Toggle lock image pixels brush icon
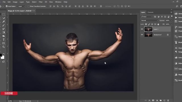 [x=149, y=24]
